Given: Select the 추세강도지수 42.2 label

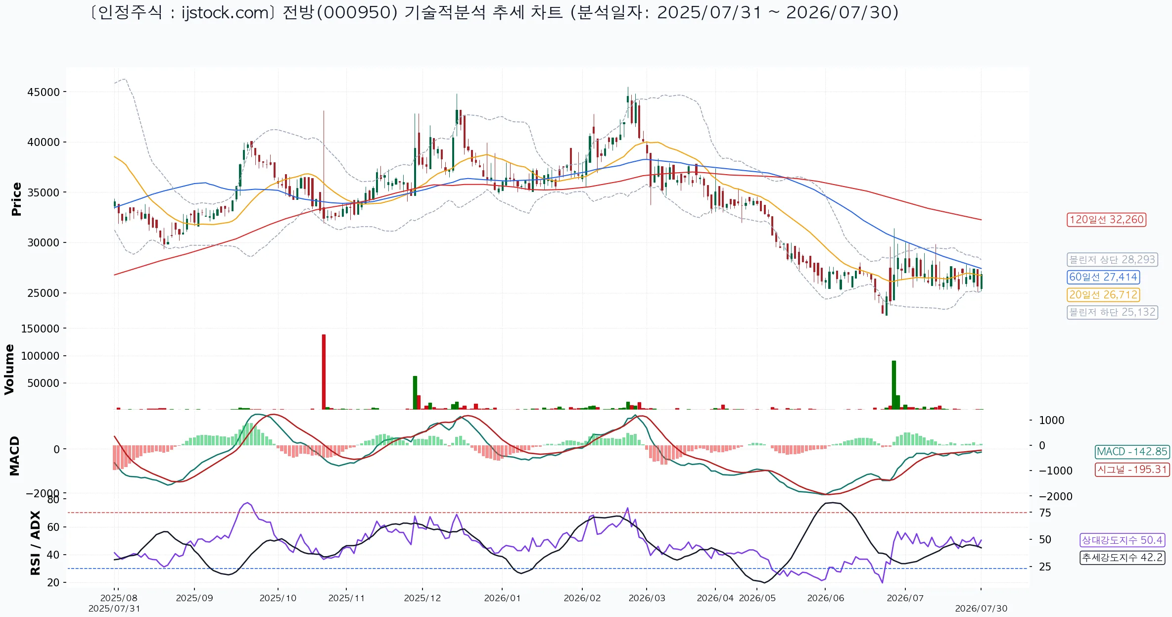Looking at the screenshot, I should [x=1122, y=558].
